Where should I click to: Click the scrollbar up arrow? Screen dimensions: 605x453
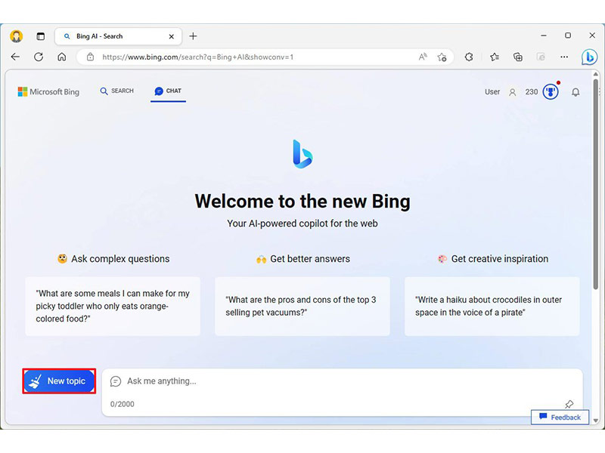coord(596,74)
